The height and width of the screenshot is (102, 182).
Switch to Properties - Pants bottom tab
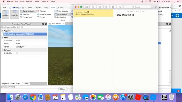click(x=11, y=84)
